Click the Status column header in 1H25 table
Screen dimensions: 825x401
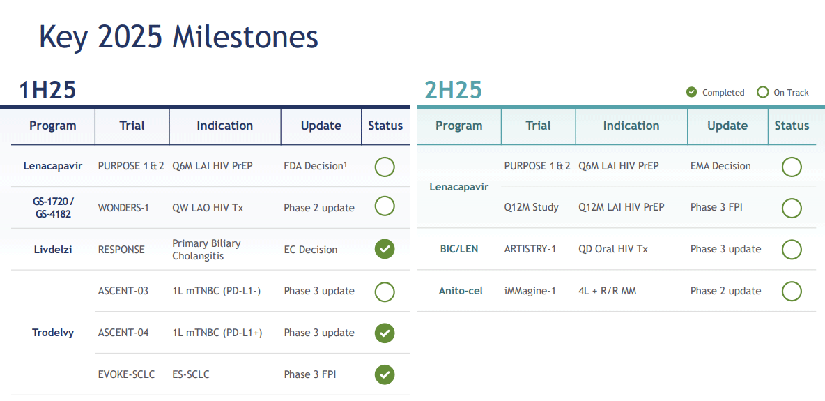[385, 126]
